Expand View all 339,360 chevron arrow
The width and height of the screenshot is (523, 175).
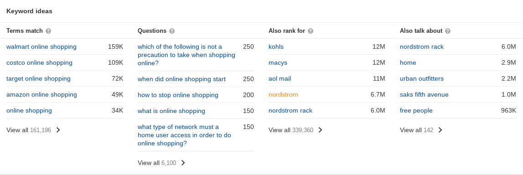[320, 130]
